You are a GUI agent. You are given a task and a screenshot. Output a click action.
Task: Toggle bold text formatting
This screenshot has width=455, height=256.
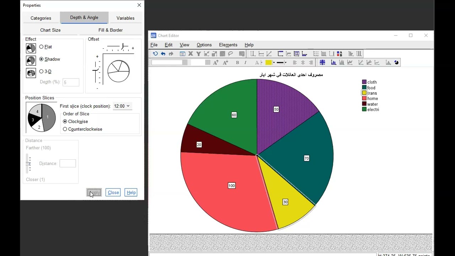pyautogui.click(x=237, y=63)
